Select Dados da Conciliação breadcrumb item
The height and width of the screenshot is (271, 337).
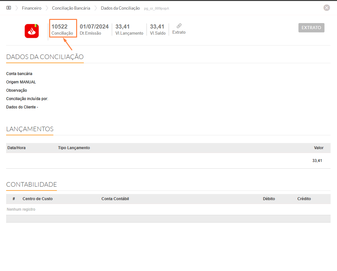point(120,8)
